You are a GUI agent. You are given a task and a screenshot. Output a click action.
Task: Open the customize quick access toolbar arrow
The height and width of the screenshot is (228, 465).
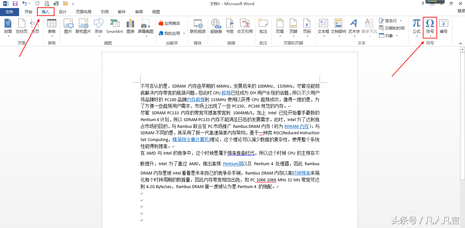click(x=73, y=4)
